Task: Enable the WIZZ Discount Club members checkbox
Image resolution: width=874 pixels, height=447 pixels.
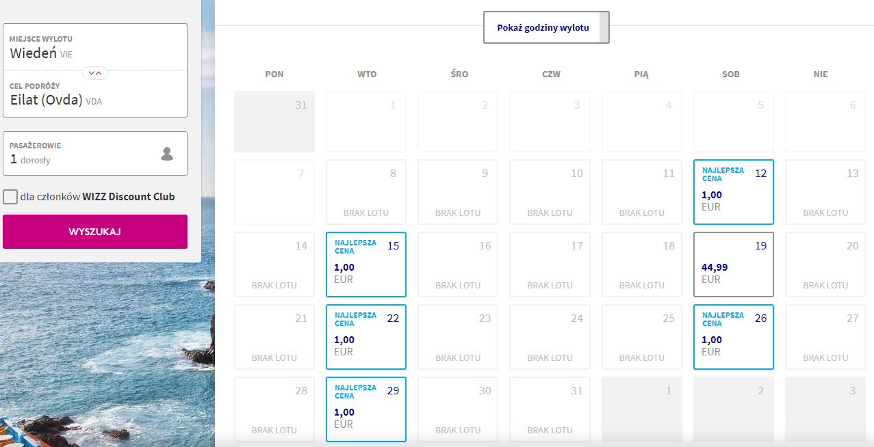Action: coord(10,197)
